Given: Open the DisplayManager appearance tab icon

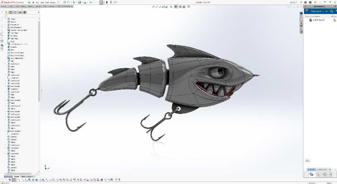Looking at the screenshot, I should [x=25, y=12].
